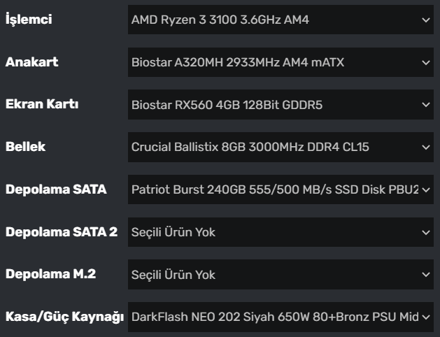Click the chevron arrow in the Bellek row
This screenshot has height=337, width=440.
pyautogui.click(x=426, y=148)
